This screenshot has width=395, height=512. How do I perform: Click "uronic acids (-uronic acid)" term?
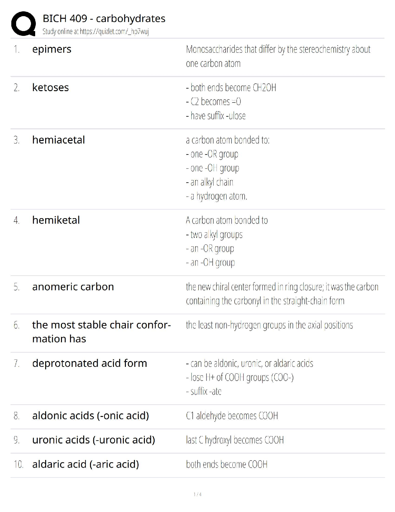(94, 440)
